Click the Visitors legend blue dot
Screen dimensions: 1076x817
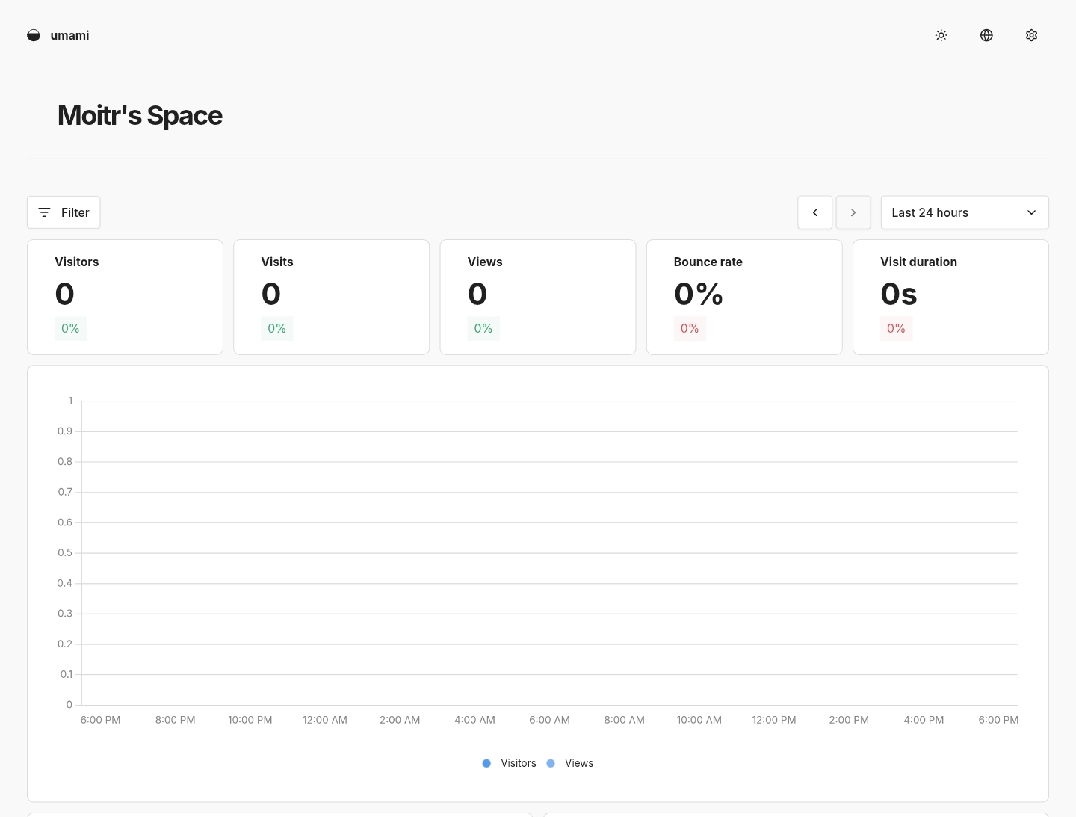[x=486, y=763]
